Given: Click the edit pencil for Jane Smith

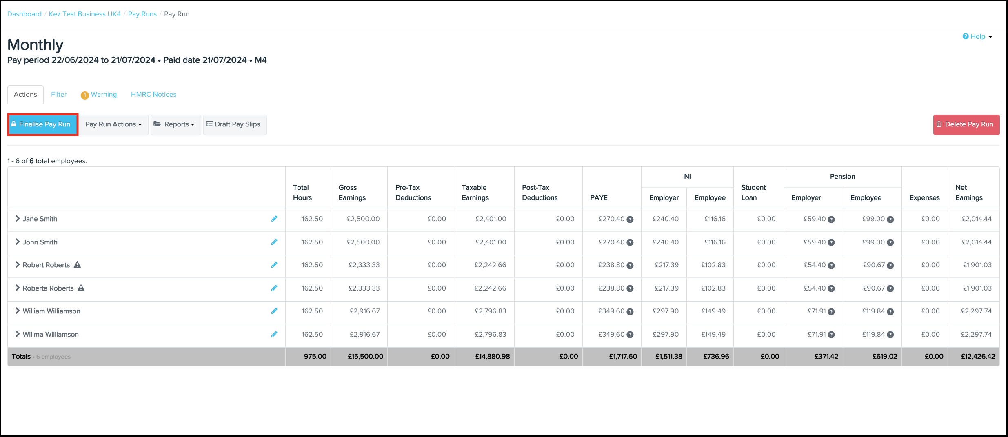Looking at the screenshot, I should [274, 219].
